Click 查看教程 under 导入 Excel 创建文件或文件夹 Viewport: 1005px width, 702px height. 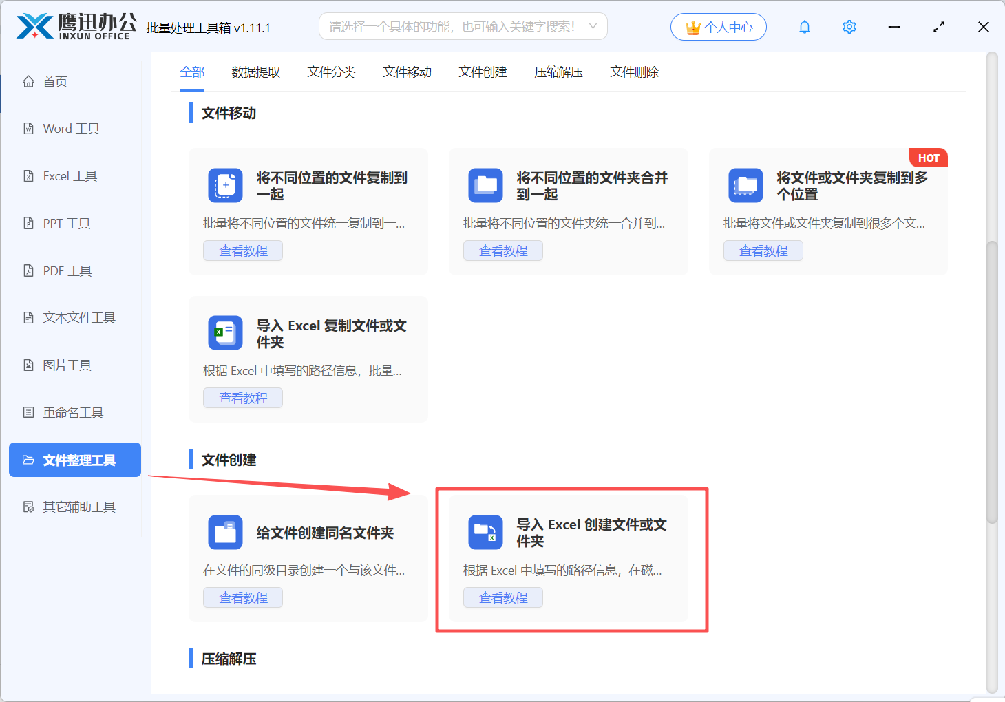point(503,597)
